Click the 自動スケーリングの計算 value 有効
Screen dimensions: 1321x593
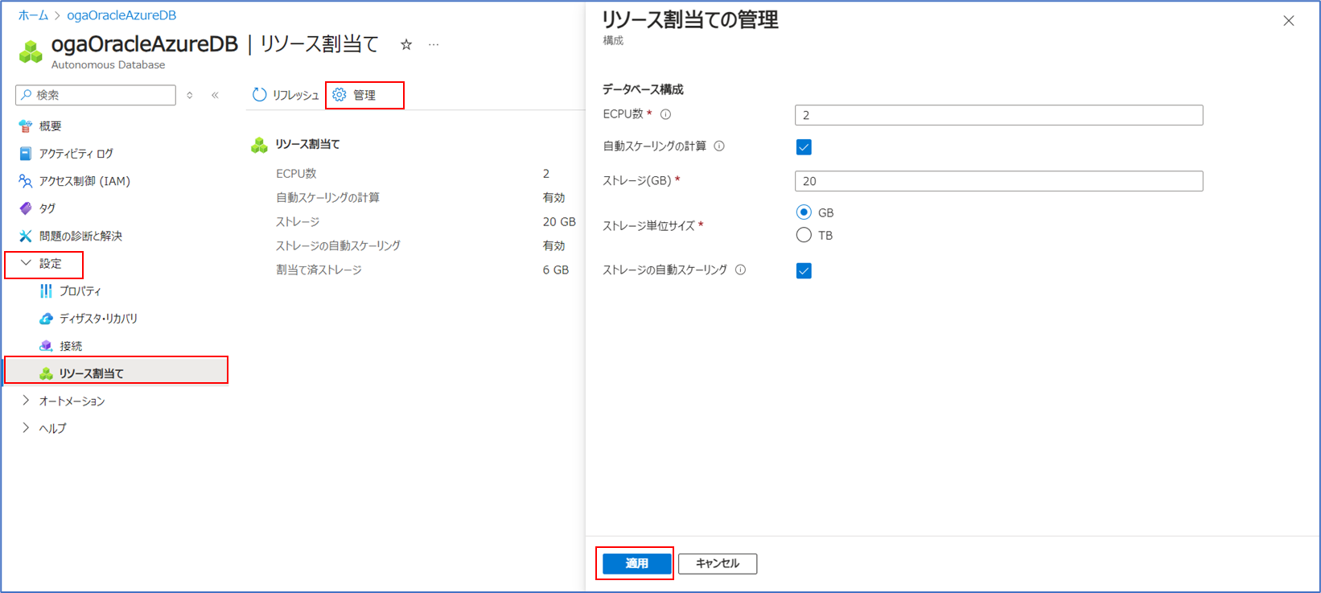[554, 197]
